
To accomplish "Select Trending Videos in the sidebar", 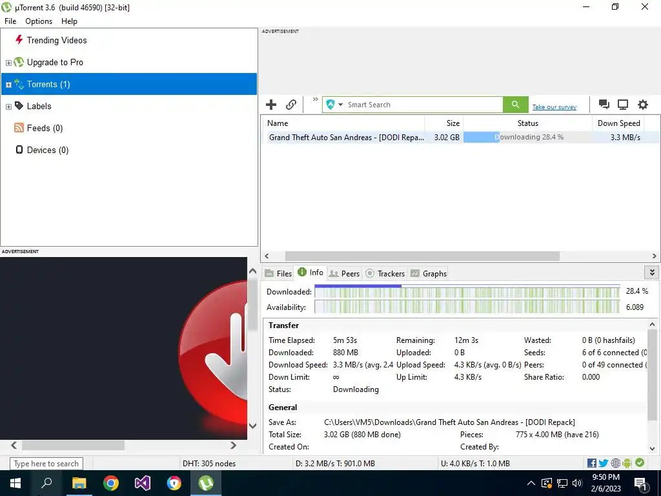I will [57, 40].
